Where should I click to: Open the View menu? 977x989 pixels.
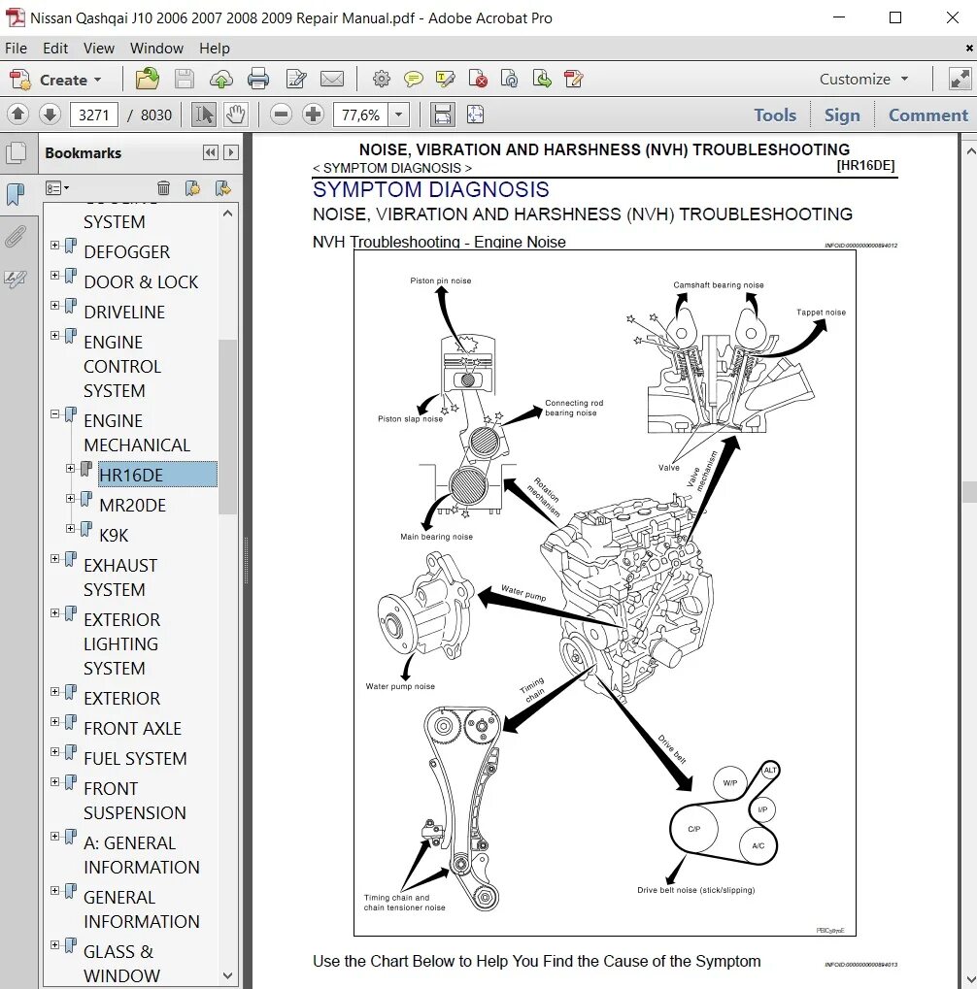[x=99, y=48]
